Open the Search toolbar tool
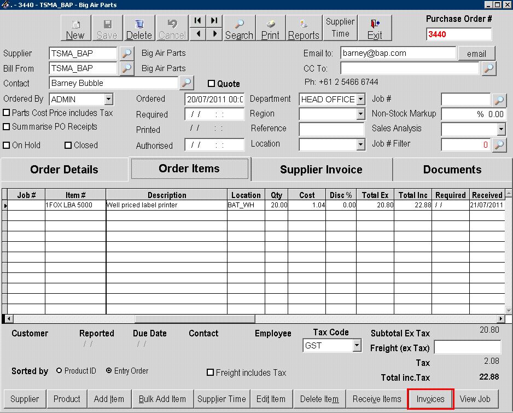 (239, 28)
